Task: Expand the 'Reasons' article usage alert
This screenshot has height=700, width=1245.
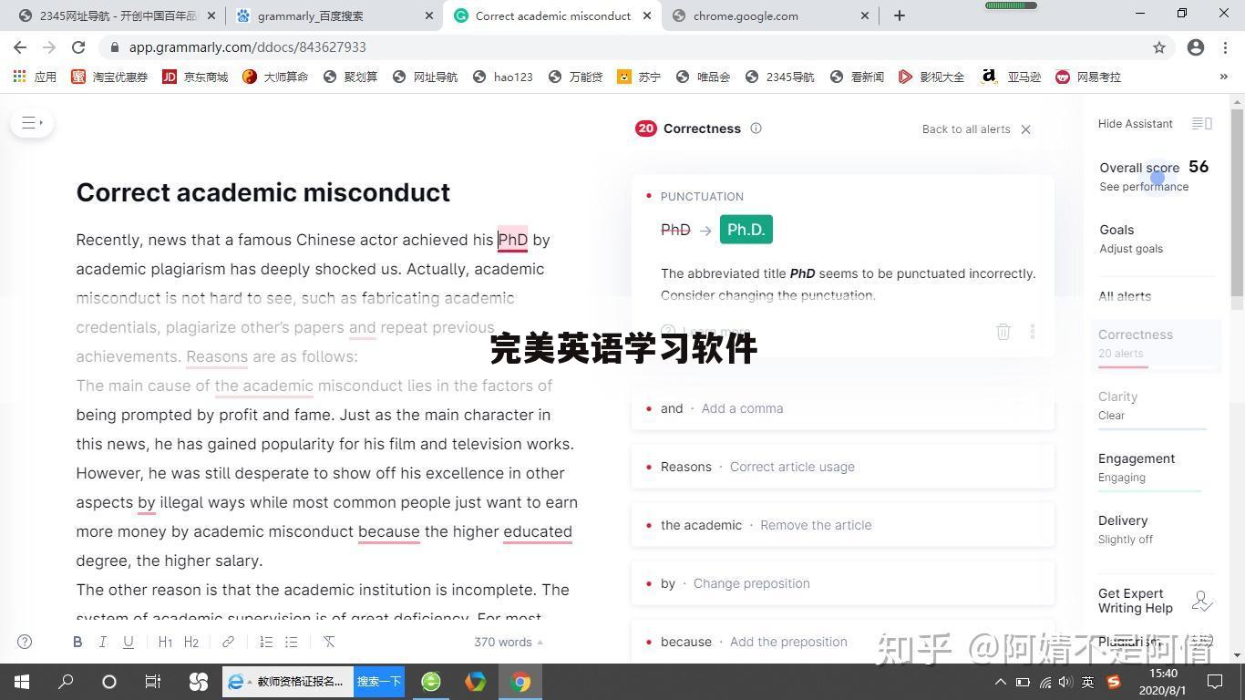Action: (x=843, y=467)
